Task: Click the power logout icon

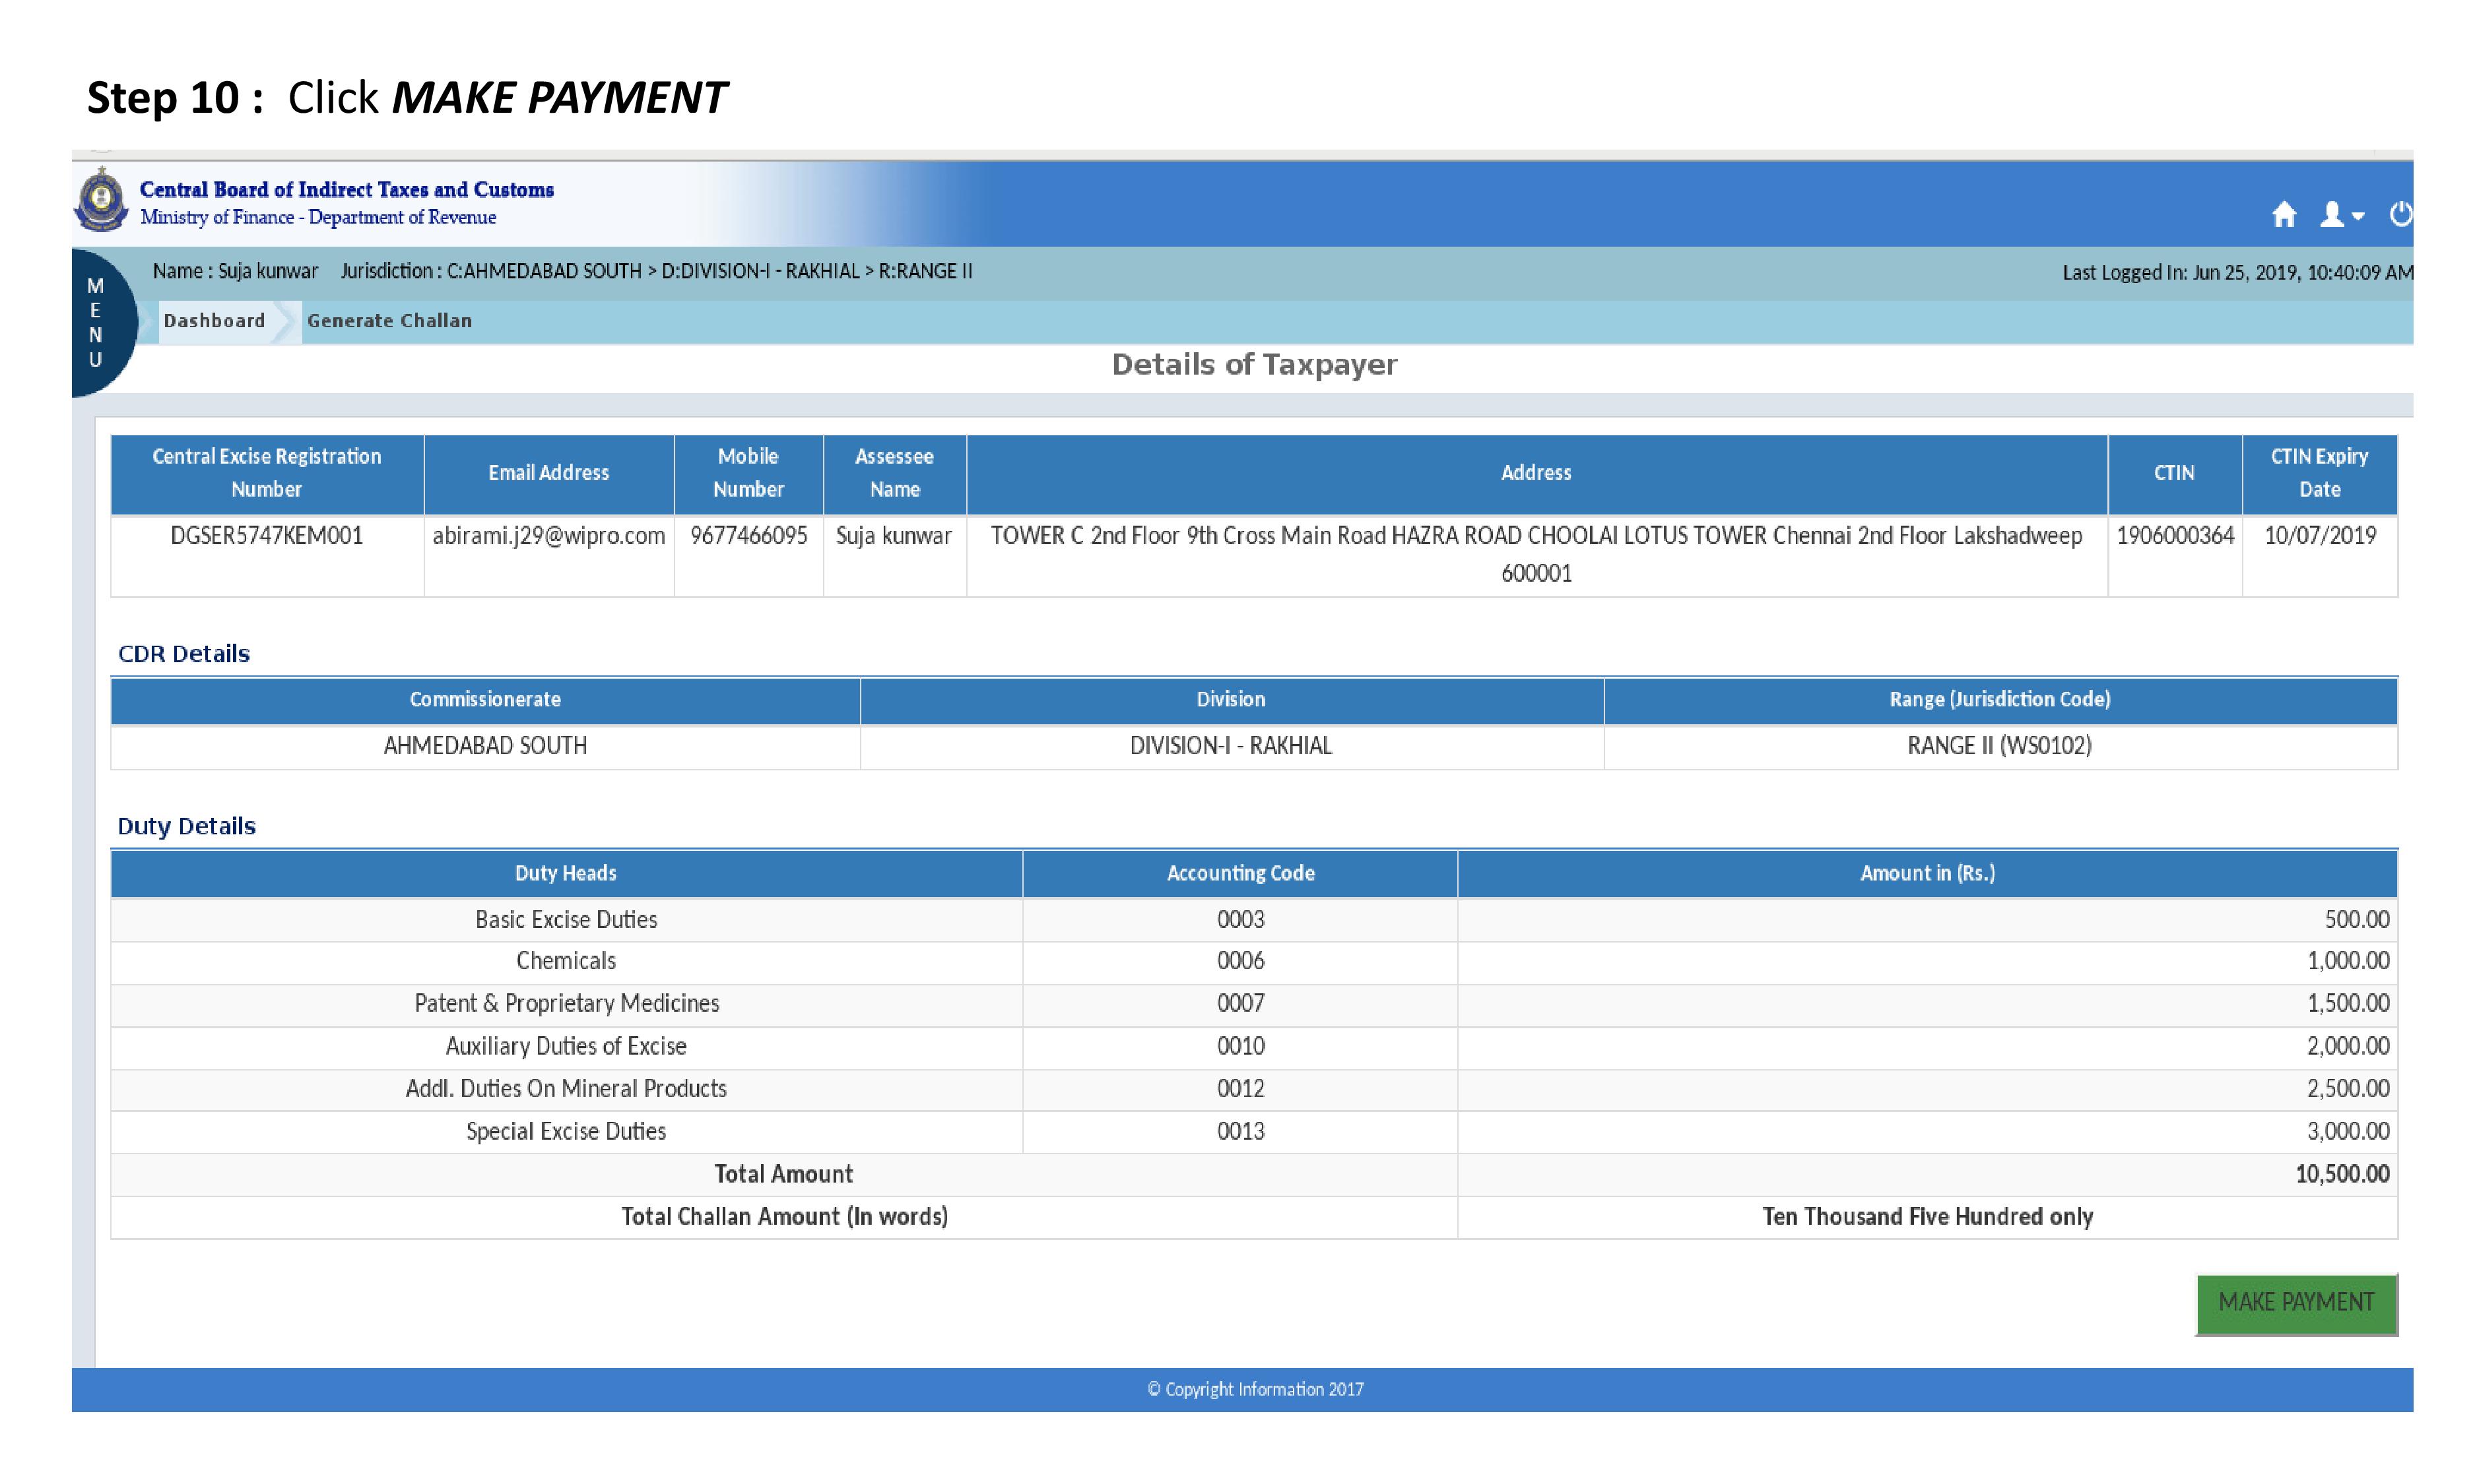Action: (2400, 214)
